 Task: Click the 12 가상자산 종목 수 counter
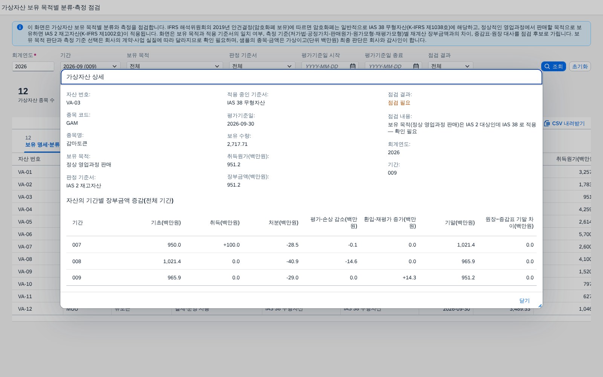(36, 95)
